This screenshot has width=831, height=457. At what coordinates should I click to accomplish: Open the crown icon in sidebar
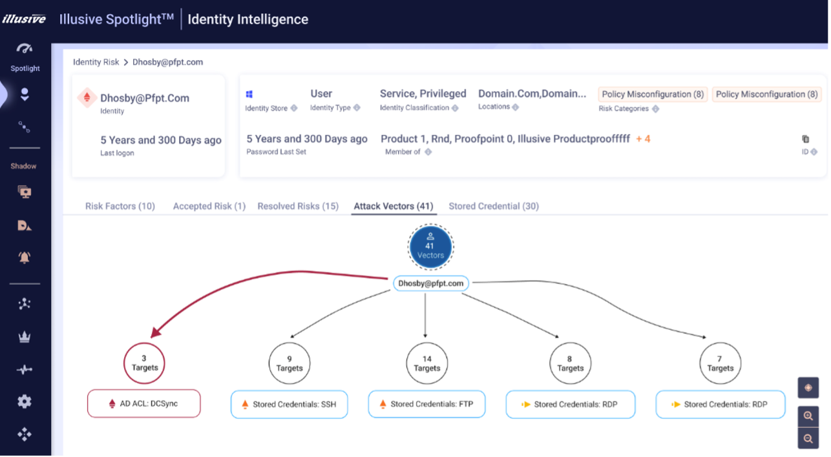tap(25, 337)
